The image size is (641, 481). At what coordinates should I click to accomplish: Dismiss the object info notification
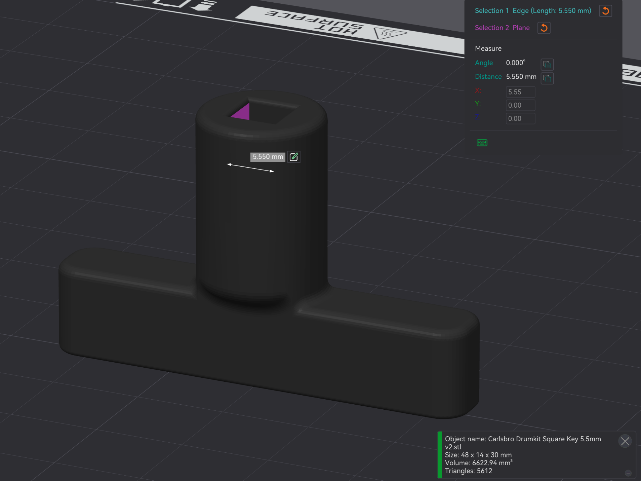tap(625, 441)
